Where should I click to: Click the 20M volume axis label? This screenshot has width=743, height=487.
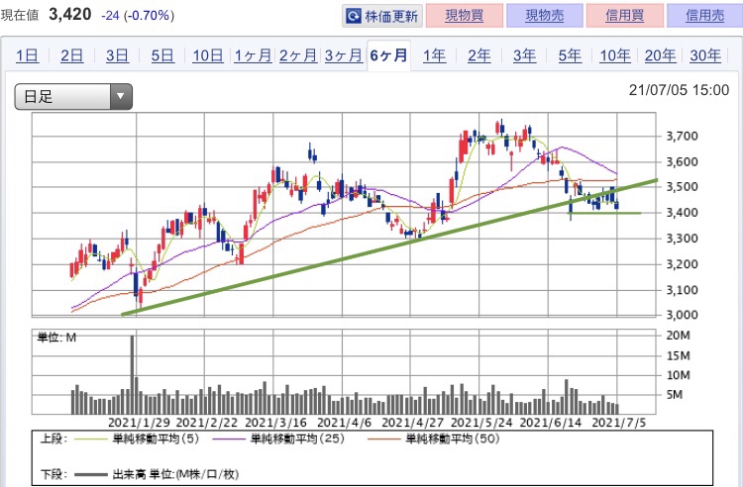(678, 336)
